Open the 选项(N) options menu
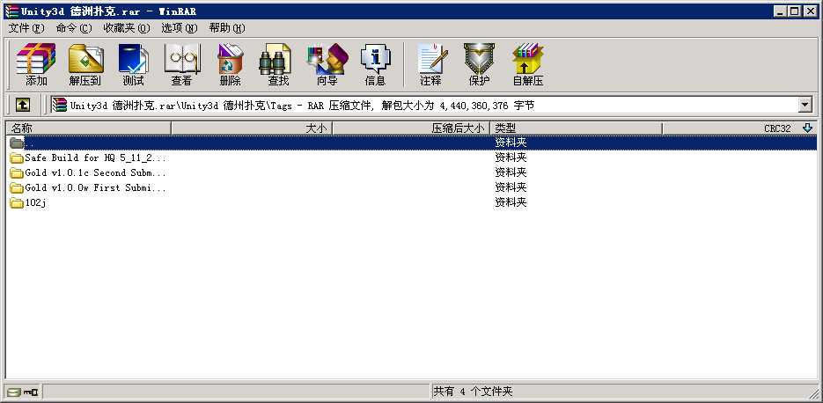 click(x=179, y=28)
